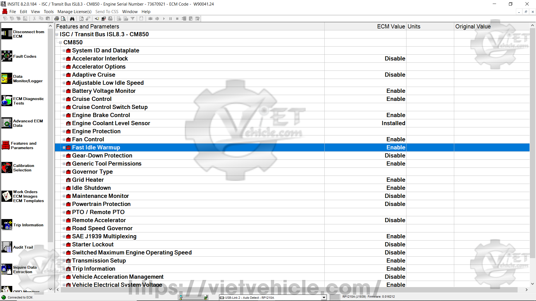
Task: Expand the Engine Protection parameter group
Action: coord(64,132)
